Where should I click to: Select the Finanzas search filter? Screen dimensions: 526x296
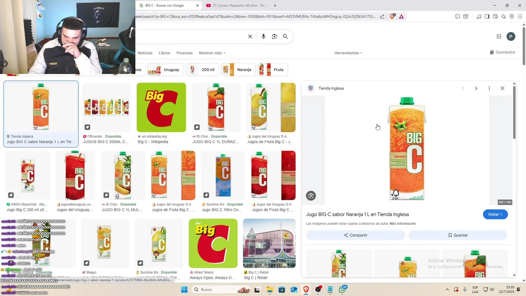pos(185,53)
